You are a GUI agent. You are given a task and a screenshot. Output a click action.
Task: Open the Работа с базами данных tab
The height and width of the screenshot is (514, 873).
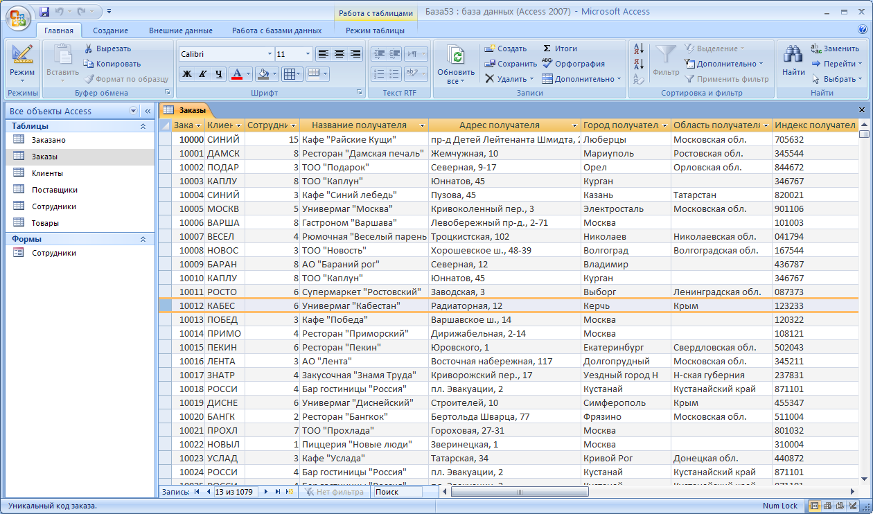coord(277,30)
